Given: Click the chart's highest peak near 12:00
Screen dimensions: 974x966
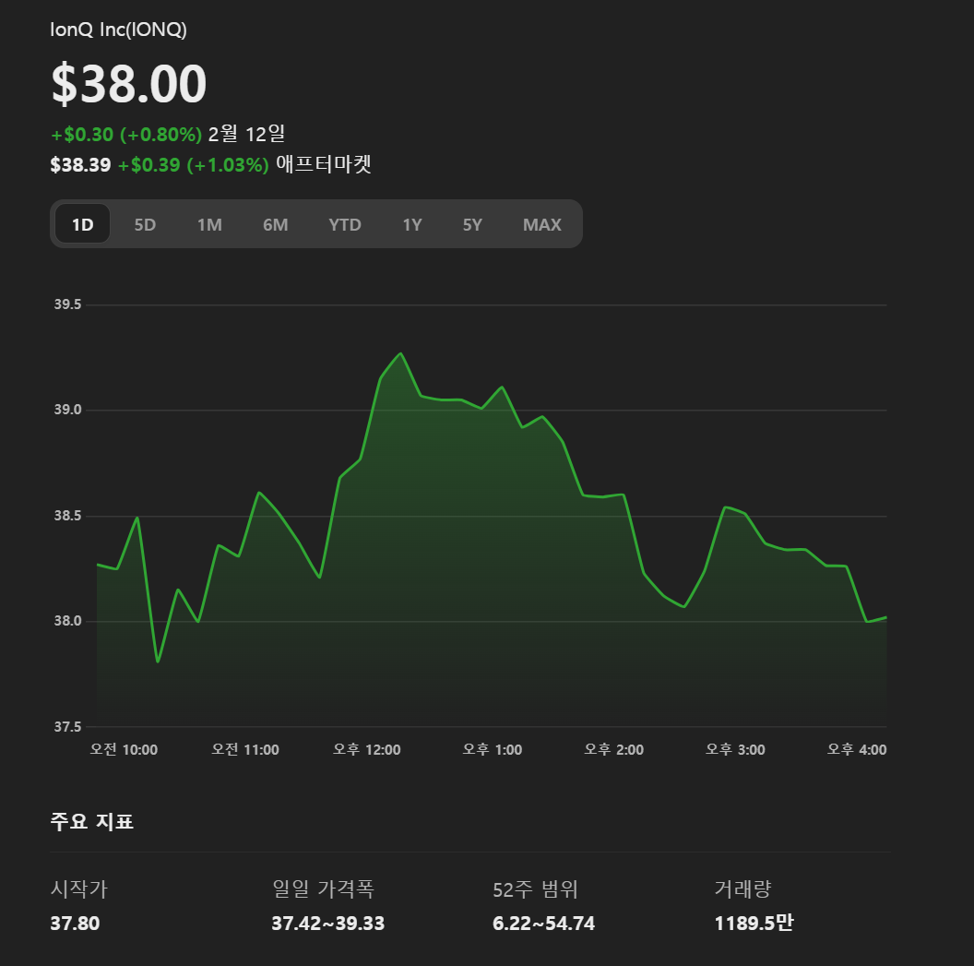Looking at the screenshot, I should click(400, 353).
